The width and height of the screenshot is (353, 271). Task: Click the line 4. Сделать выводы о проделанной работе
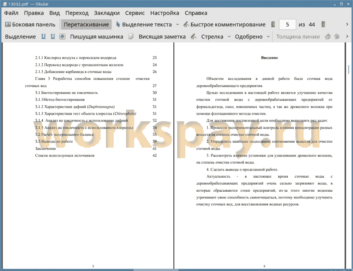click(x=242, y=170)
